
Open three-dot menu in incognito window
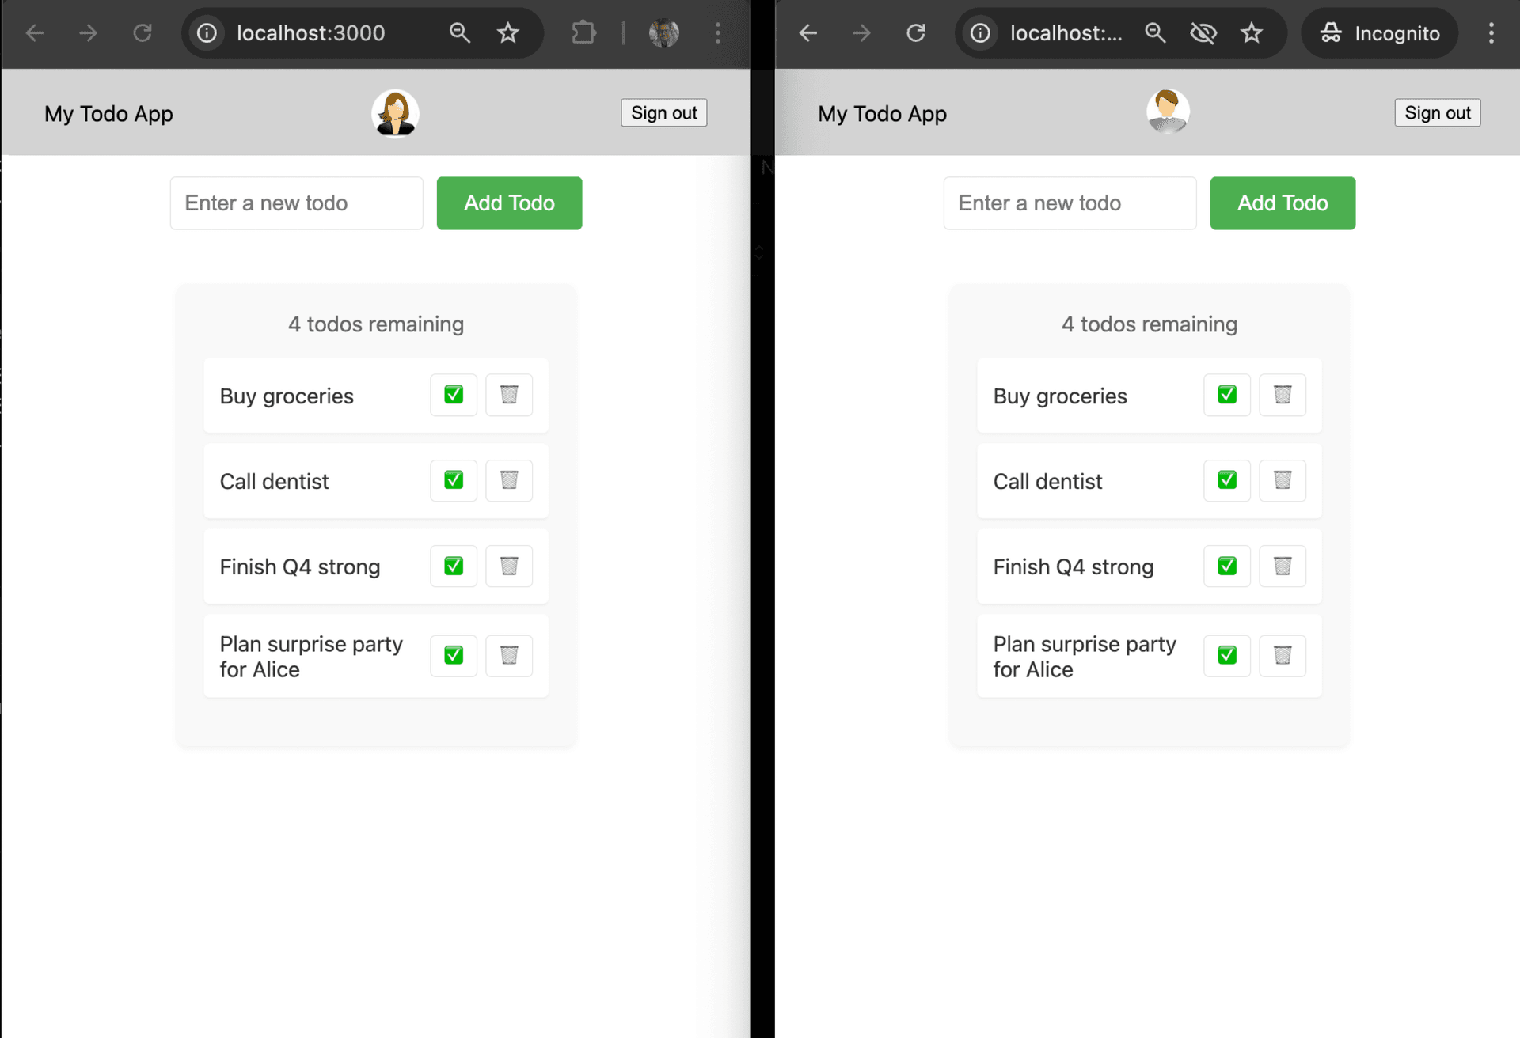point(1491,33)
